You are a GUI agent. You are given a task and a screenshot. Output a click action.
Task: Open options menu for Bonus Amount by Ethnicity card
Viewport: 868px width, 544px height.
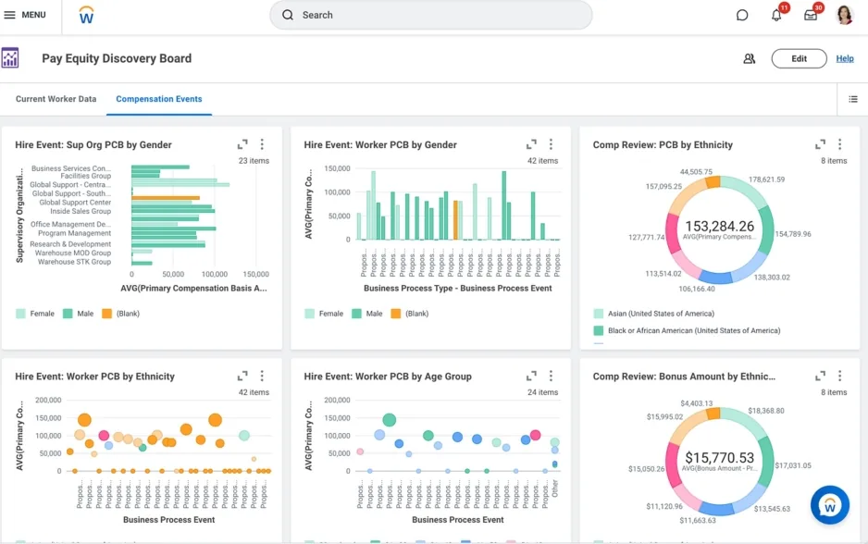pyautogui.click(x=839, y=377)
